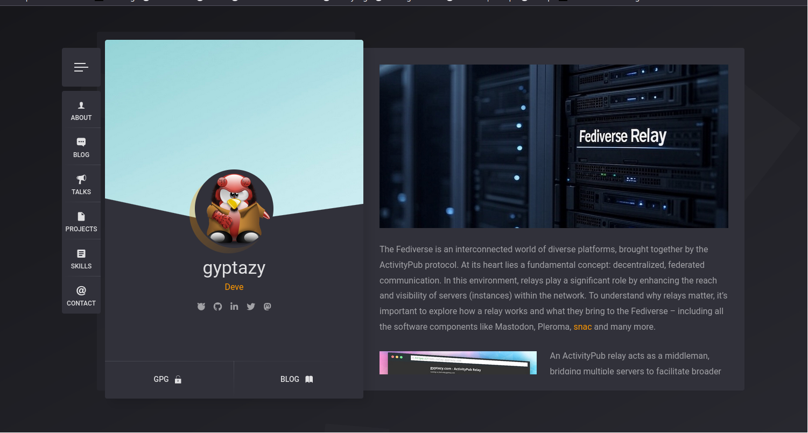808x433 pixels.
Task: Select BLOG in the left sidebar navigation
Action: pos(81,148)
